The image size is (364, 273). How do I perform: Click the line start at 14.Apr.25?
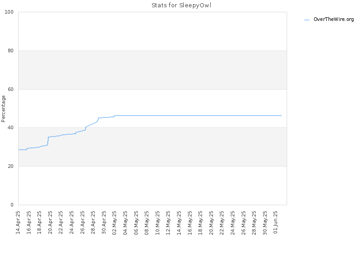(x=19, y=150)
